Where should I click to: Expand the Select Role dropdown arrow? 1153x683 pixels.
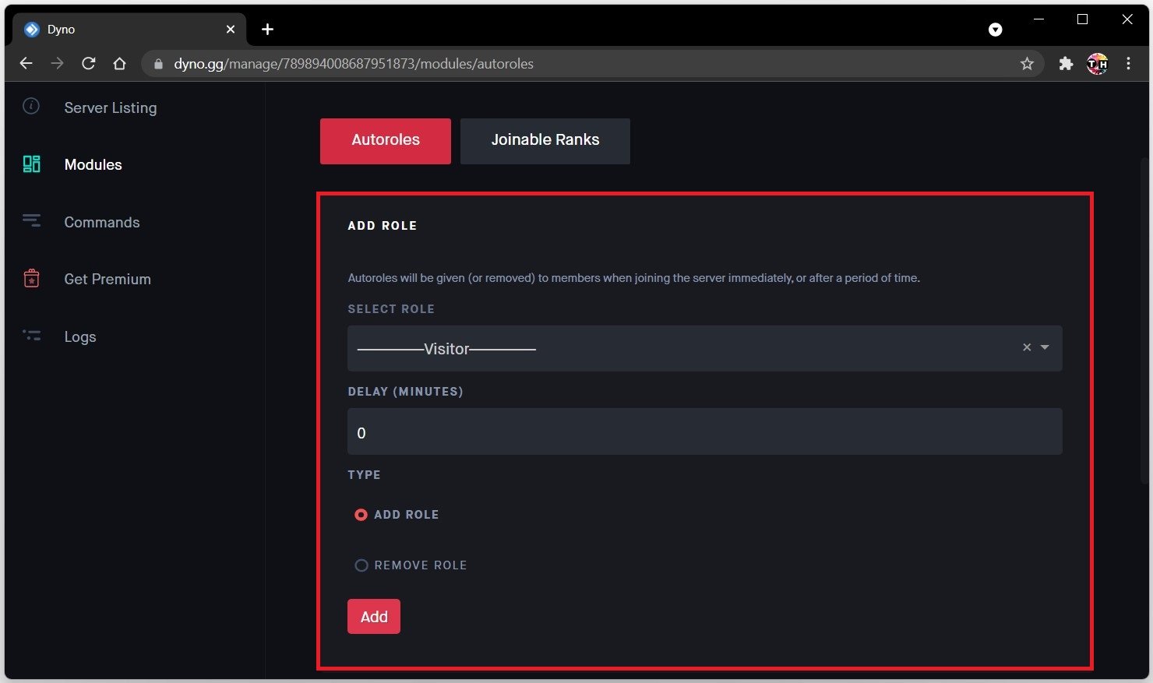click(1045, 347)
